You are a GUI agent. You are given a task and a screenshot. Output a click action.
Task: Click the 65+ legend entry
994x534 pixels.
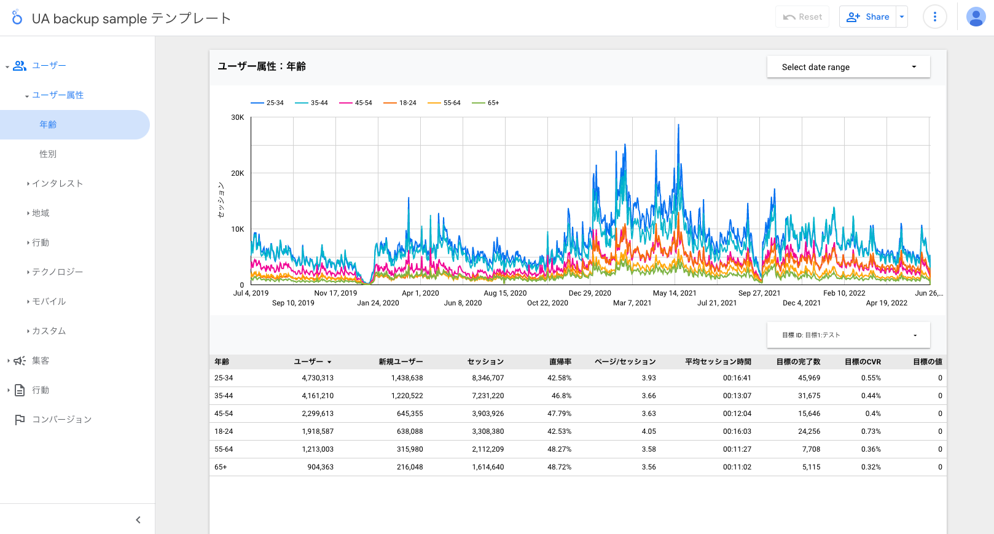[x=486, y=103]
